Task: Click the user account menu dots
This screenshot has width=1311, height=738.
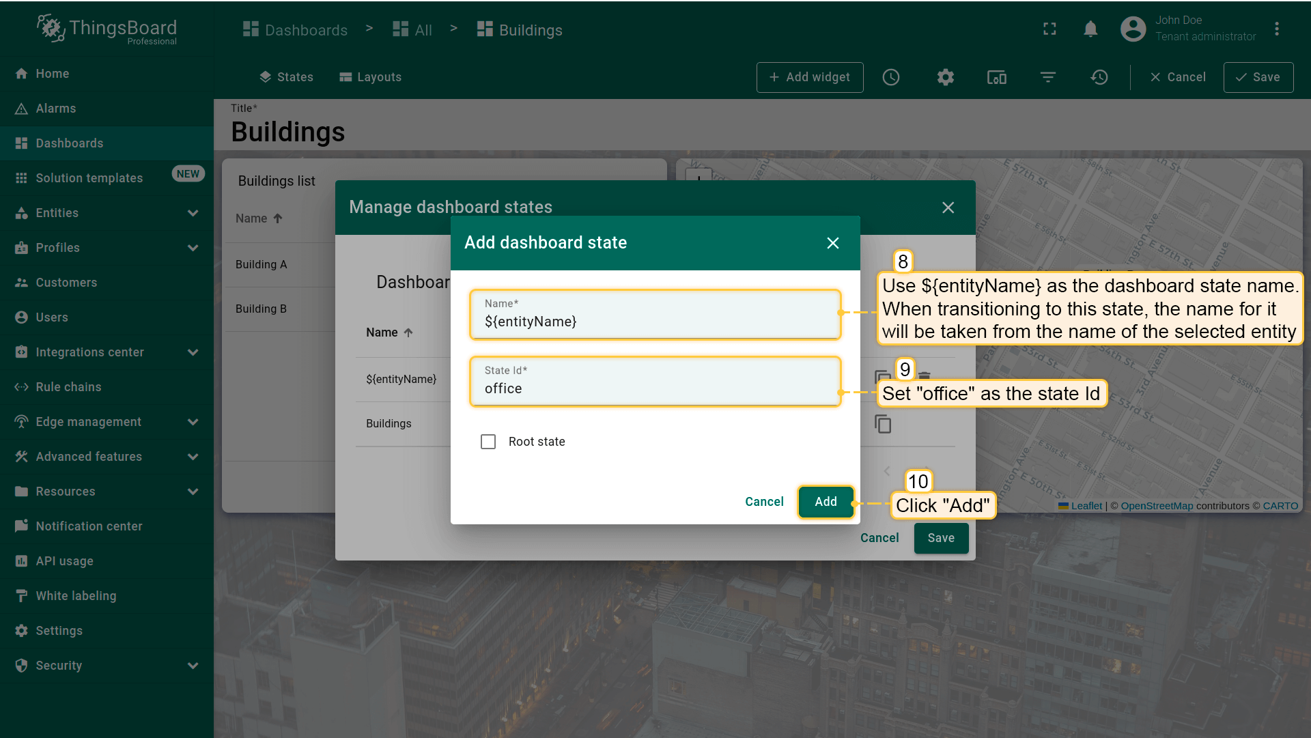Action: pos(1276,29)
